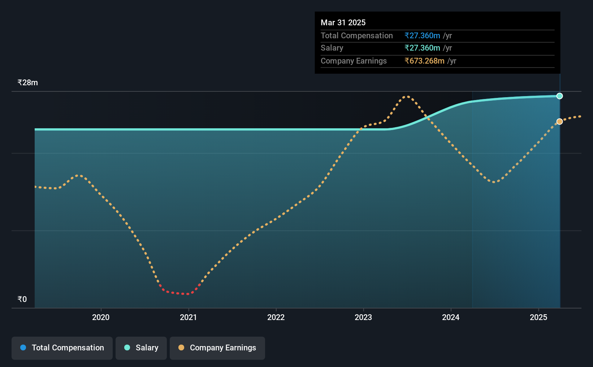
Task: Click the 2024 x-axis label
Action: click(451, 317)
